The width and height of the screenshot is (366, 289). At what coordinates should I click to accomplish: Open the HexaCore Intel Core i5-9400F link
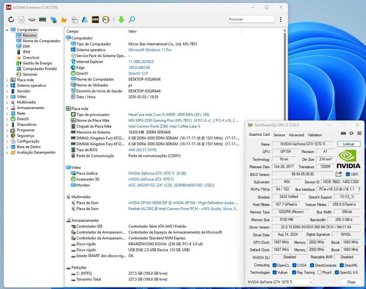[x=169, y=114]
